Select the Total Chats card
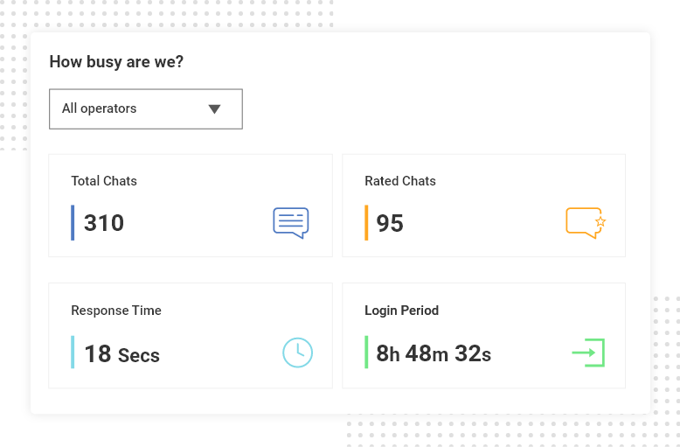This screenshot has height=447, width=680. tap(190, 206)
